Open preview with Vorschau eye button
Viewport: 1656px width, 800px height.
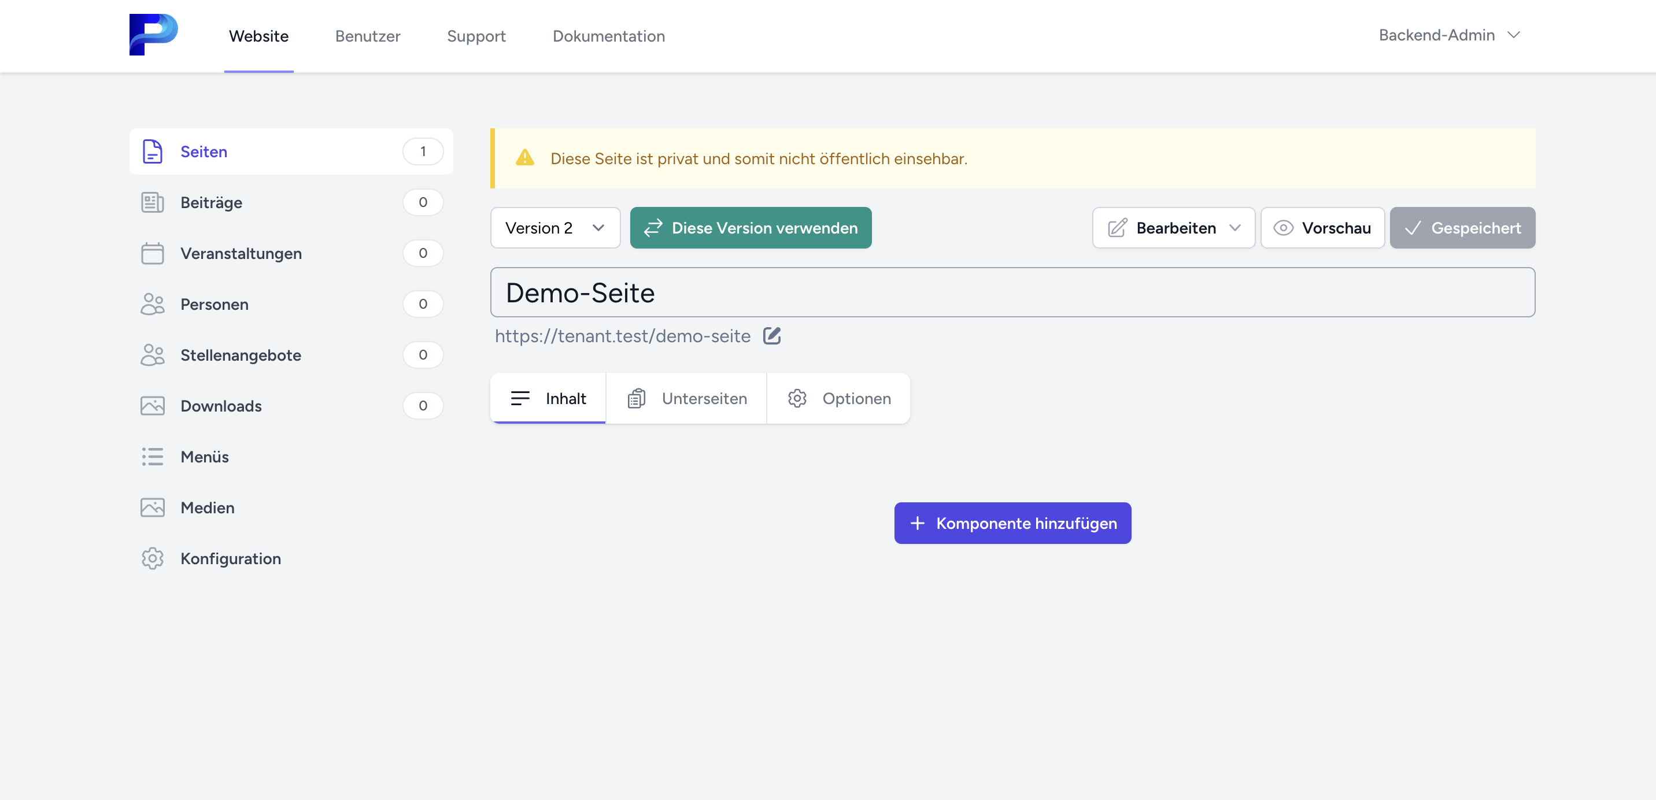(1322, 228)
